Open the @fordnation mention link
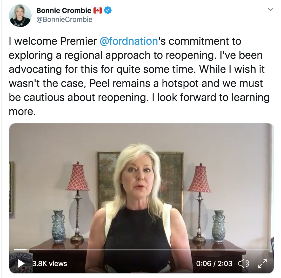The height and width of the screenshot is (278, 281). (129, 41)
